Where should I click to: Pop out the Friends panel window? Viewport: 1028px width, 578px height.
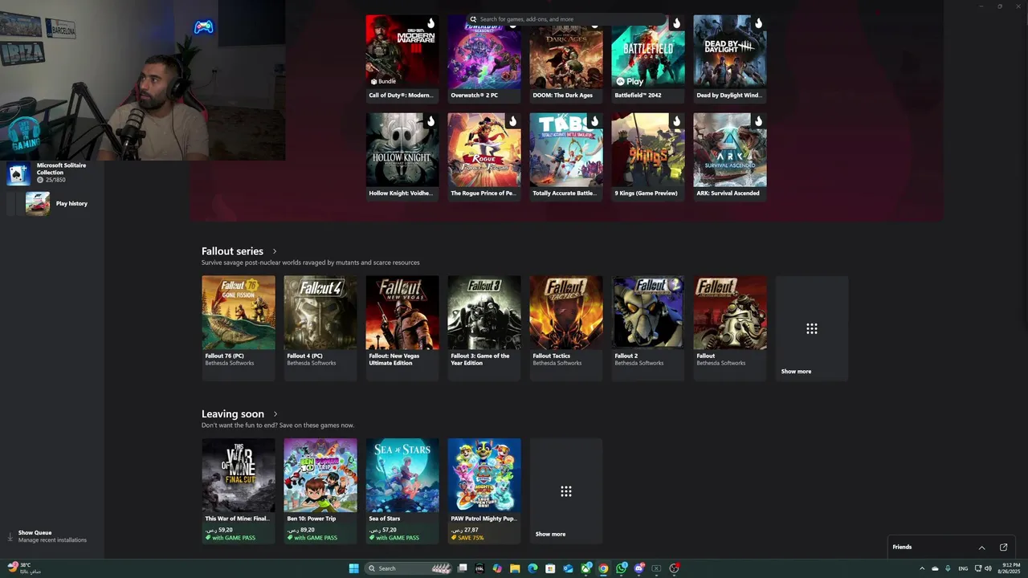pos(1003,547)
